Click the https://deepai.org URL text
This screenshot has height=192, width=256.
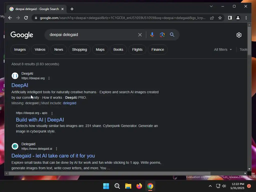(x=33, y=78)
